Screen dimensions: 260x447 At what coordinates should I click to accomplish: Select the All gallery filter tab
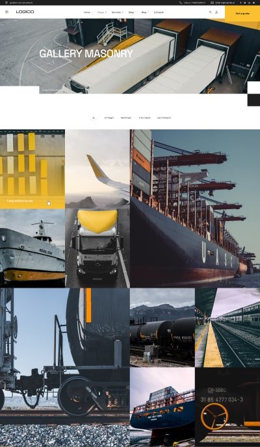[x=94, y=118]
